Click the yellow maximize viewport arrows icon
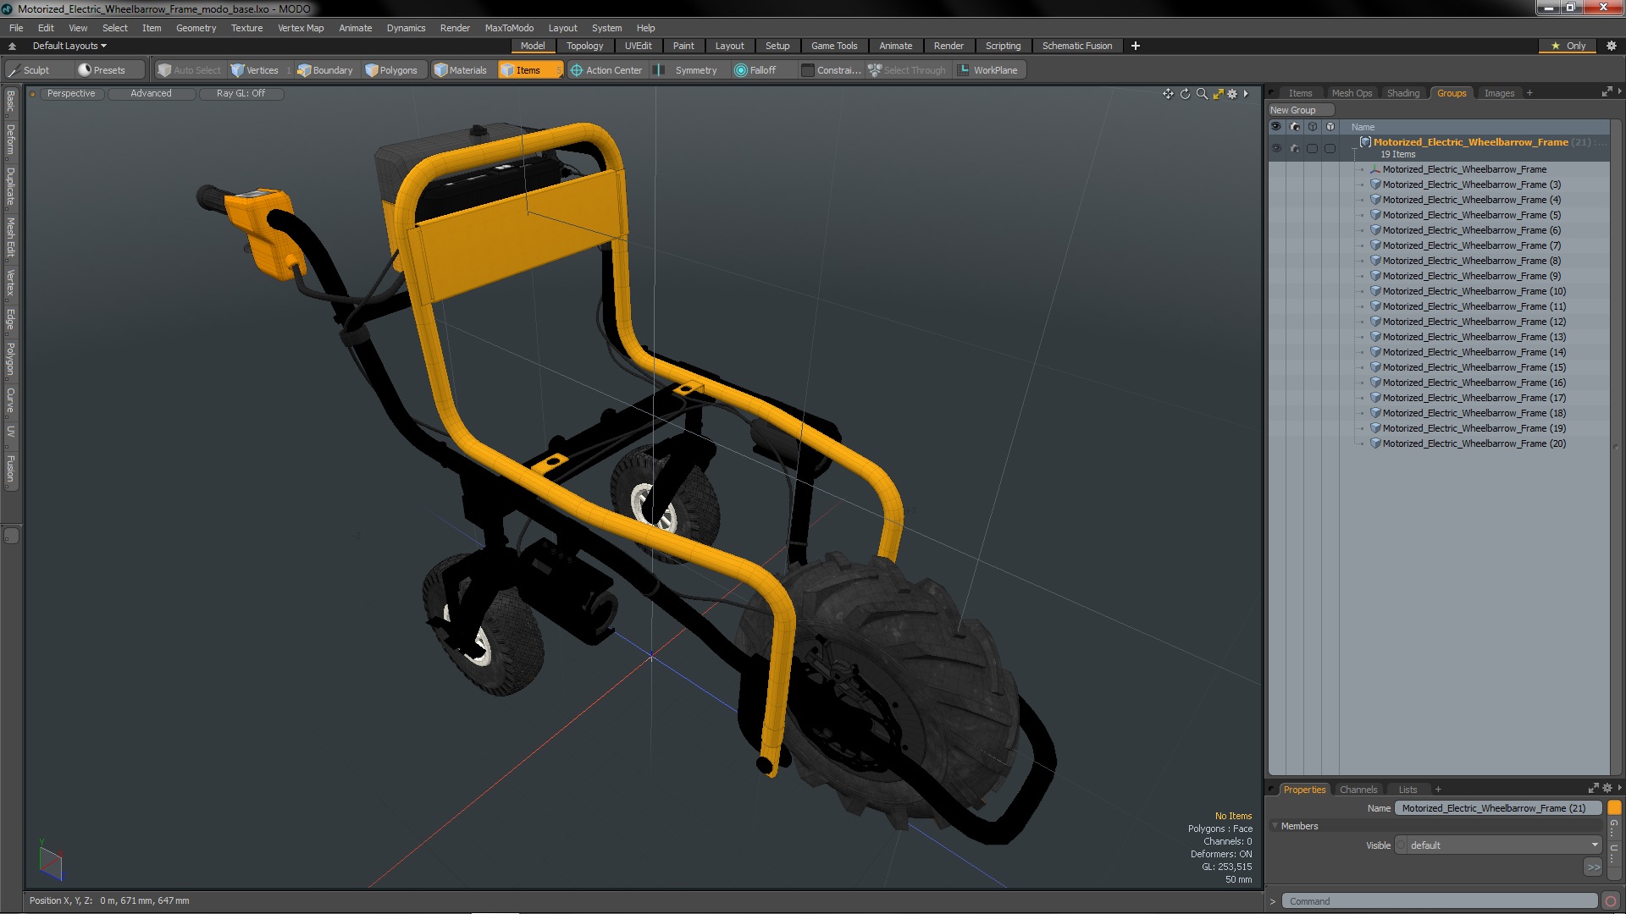 1218,94
